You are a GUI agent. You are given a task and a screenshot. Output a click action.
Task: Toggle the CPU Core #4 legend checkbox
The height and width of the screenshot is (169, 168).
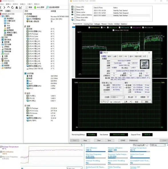(143, 27)
